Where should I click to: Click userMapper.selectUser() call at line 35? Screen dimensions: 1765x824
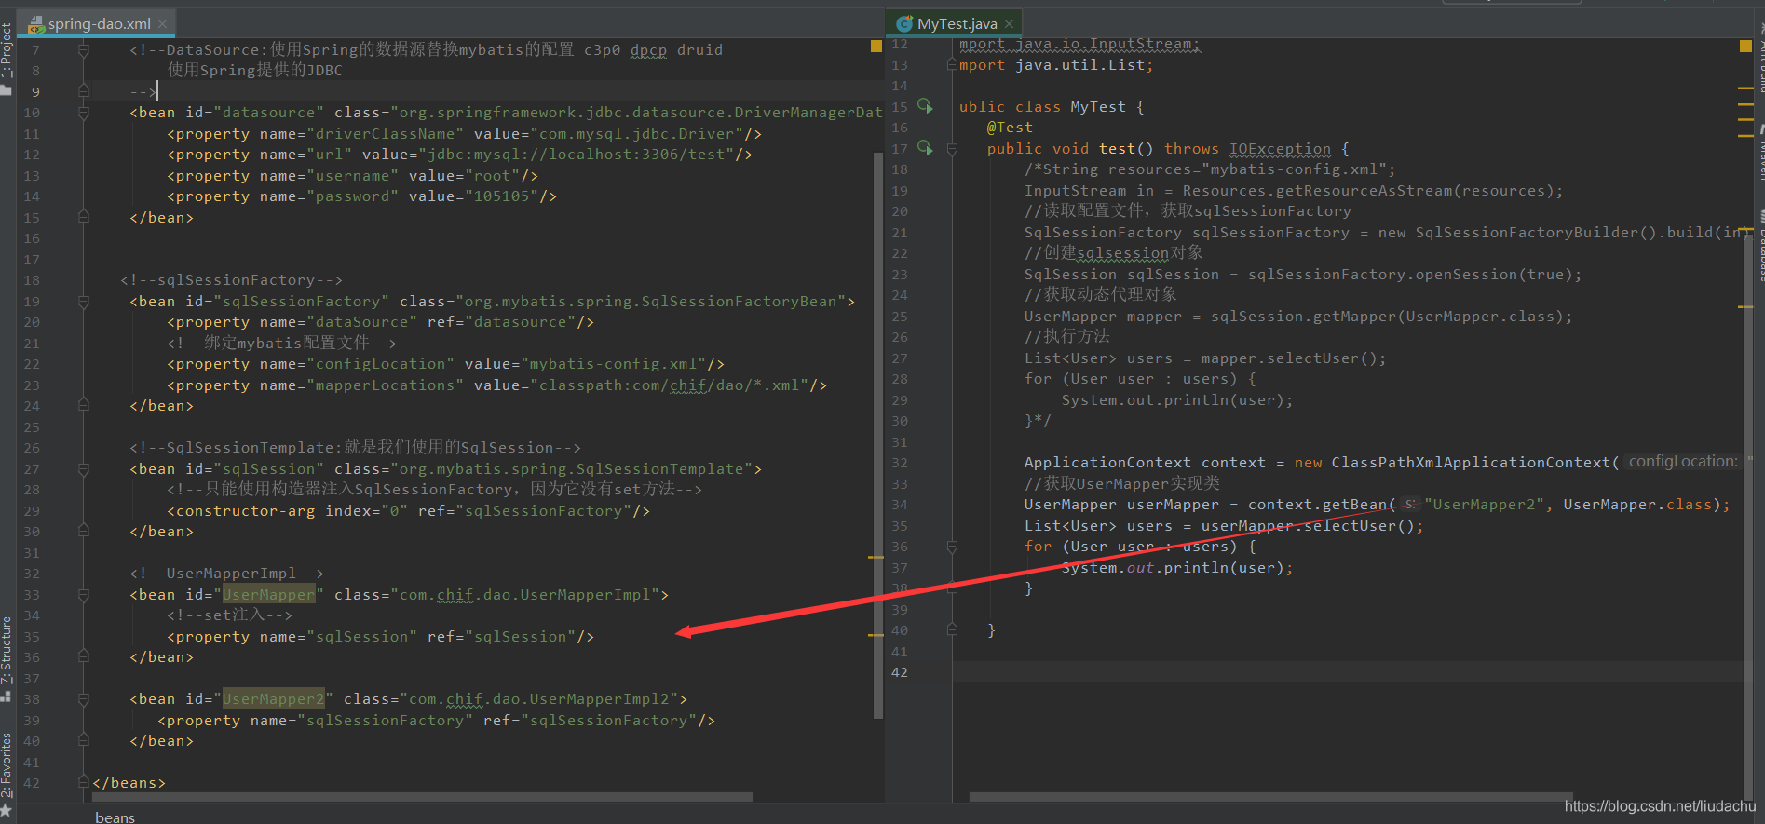point(1308,526)
